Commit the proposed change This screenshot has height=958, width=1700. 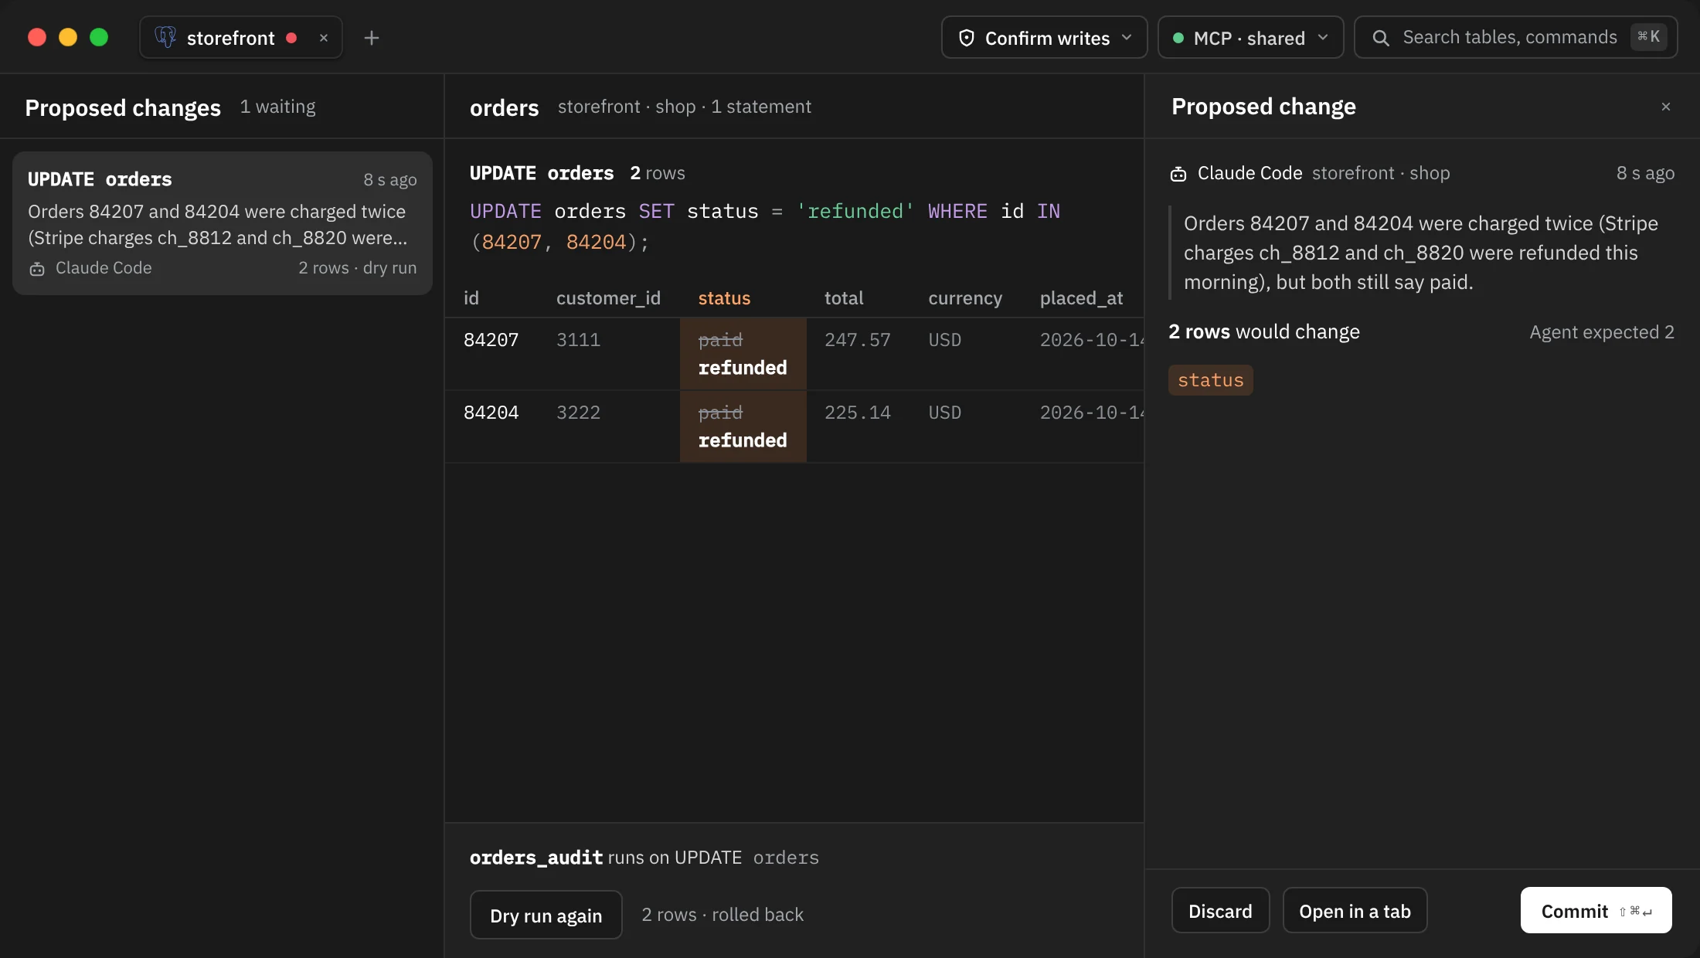(x=1596, y=911)
